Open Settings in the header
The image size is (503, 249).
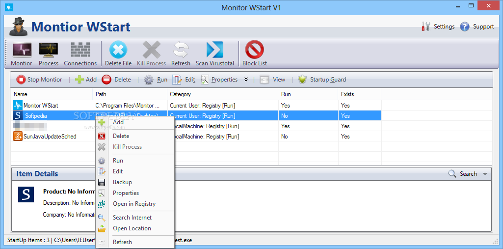coord(438,27)
